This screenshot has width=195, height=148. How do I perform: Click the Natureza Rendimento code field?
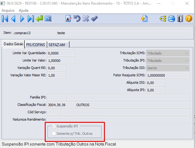(x=58, y=119)
